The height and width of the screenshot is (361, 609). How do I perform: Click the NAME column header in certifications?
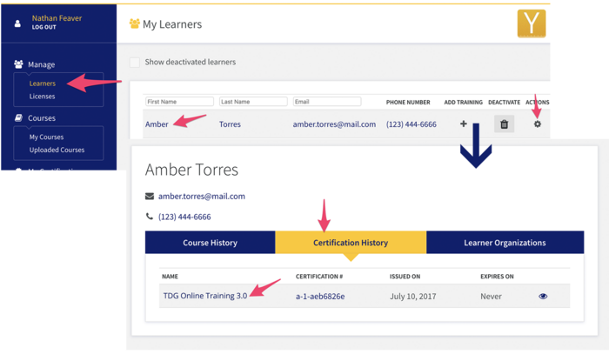click(170, 277)
